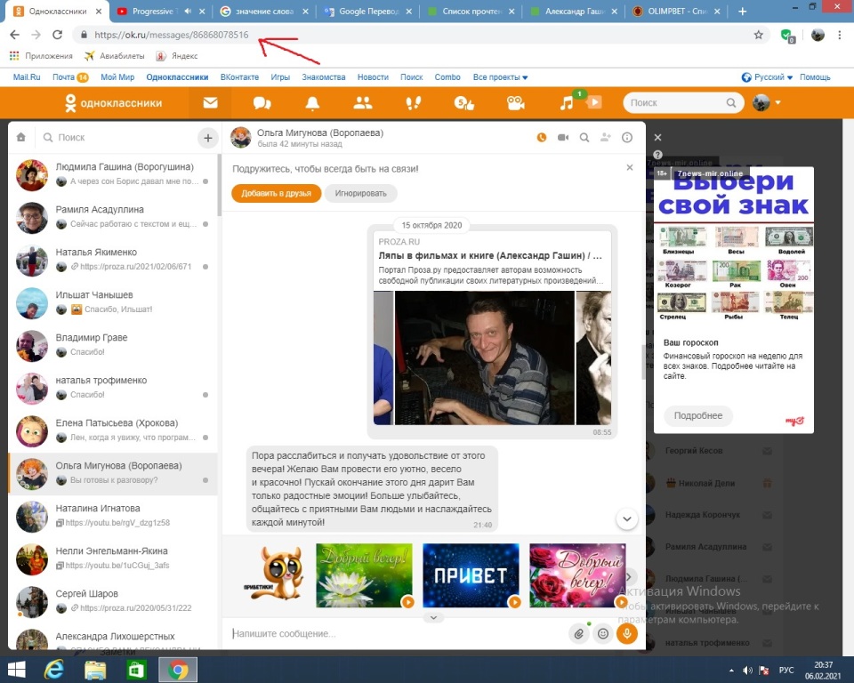The height and width of the screenshot is (683, 854).
Task: Click Подробнее in horoscope ad
Action: coord(698,415)
